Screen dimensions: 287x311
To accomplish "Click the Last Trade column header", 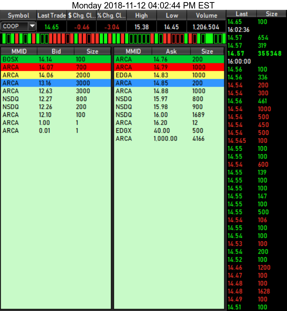I will click(51, 15).
